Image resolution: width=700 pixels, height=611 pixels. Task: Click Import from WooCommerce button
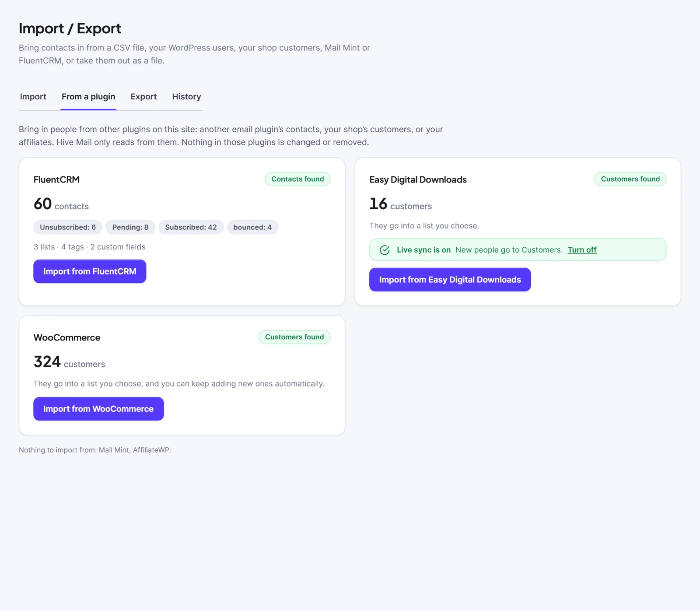tap(98, 409)
